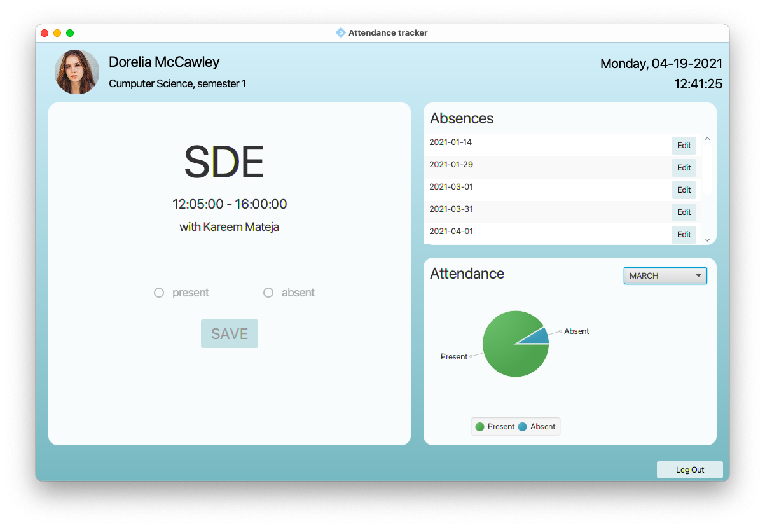Click the 'with Kareem Mateja' teacher text
The height and width of the screenshot is (528, 765).
click(x=230, y=227)
